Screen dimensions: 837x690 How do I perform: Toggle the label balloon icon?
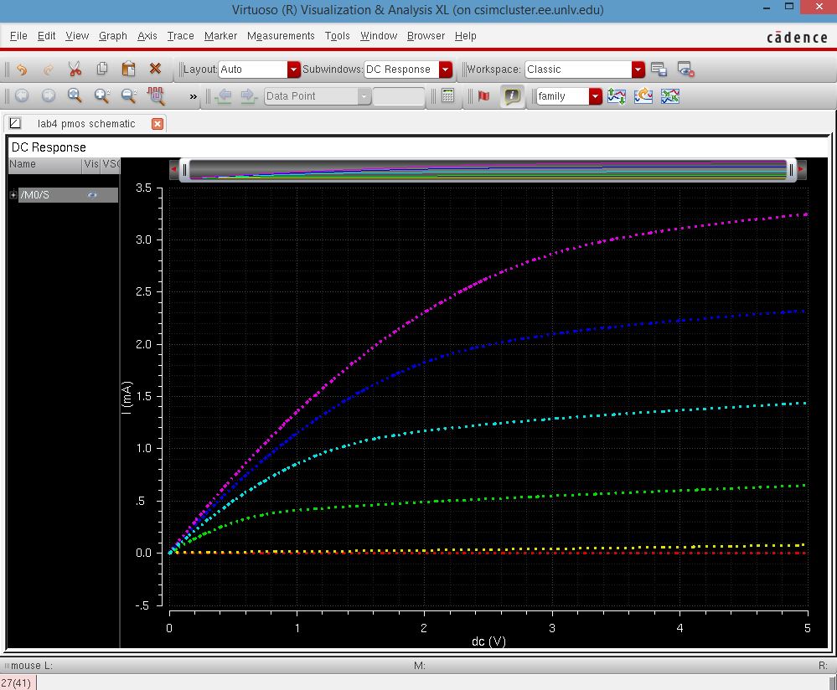pyautogui.click(x=511, y=96)
